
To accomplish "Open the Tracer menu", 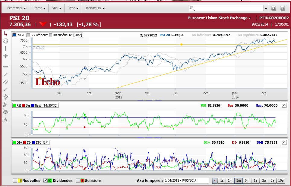I will [39, 8].
